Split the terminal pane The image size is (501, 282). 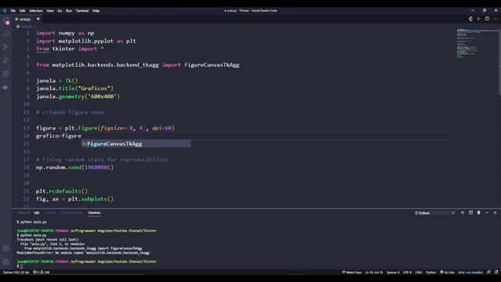(x=470, y=212)
